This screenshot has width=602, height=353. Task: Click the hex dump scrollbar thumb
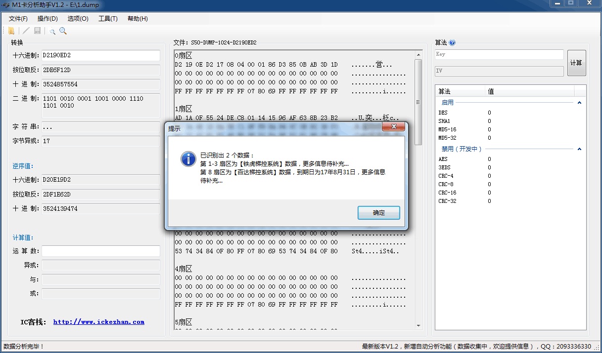[418, 102]
